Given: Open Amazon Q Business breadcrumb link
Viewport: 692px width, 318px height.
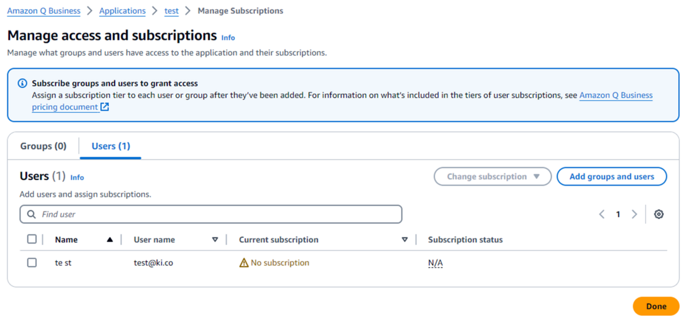Looking at the screenshot, I should [x=44, y=11].
